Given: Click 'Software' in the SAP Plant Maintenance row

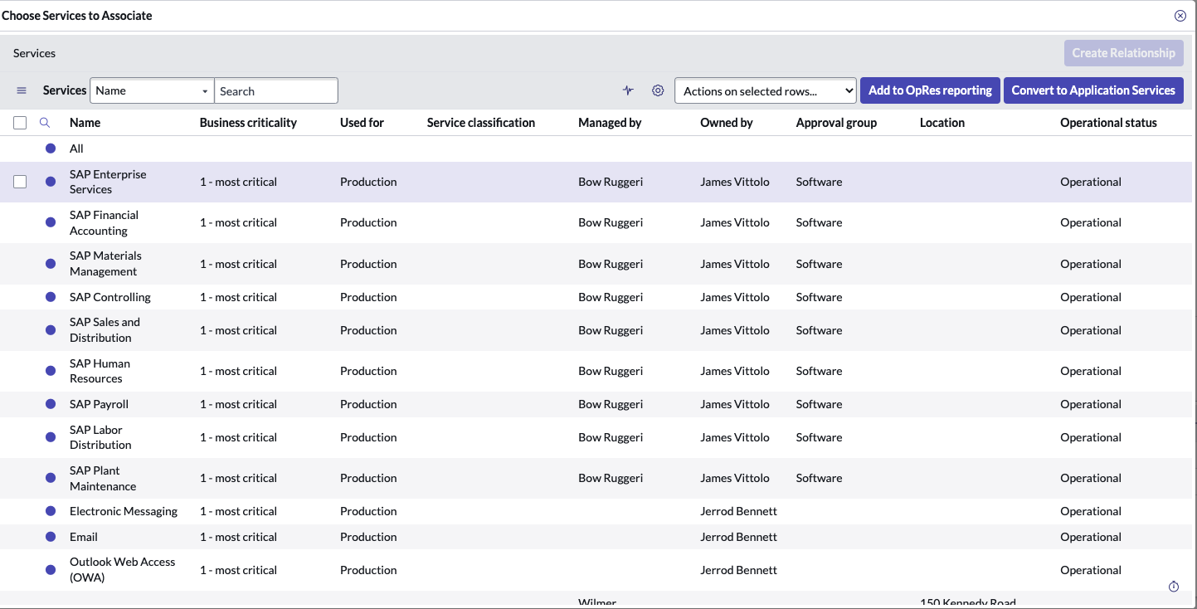Looking at the screenshot, I should pyautogui.click(x=819, y=478).
